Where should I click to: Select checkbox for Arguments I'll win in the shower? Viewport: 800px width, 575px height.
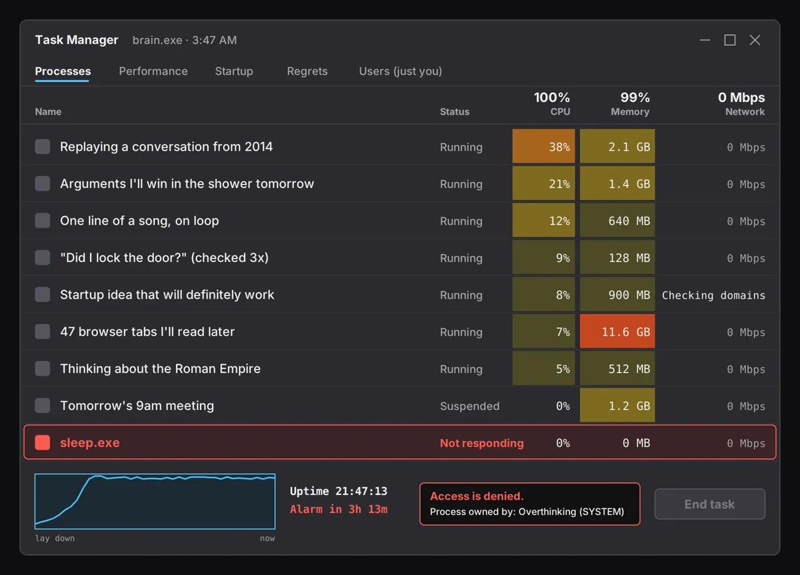(43, 184)
